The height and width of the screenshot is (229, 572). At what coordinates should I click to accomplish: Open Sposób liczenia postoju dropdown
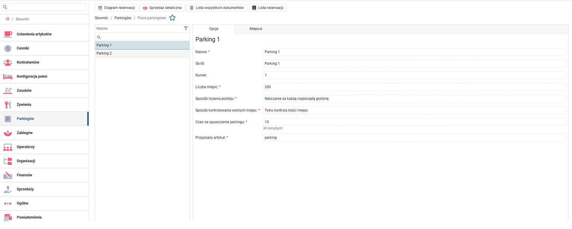click(414, 99)
